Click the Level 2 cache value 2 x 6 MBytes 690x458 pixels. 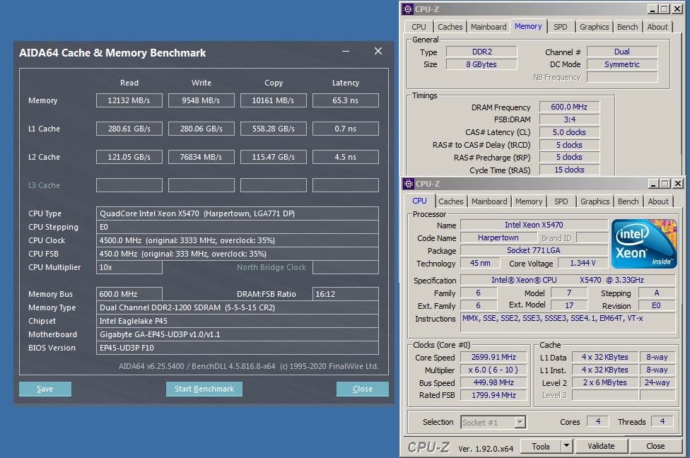604,383
